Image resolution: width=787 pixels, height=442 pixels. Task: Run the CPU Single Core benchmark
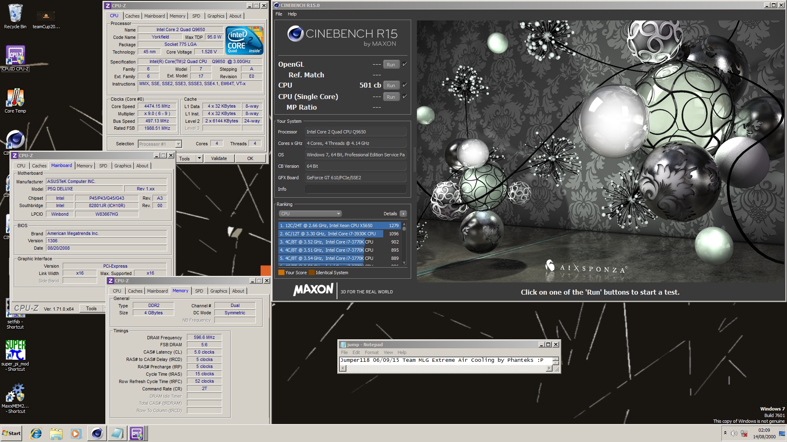point(391,97)
